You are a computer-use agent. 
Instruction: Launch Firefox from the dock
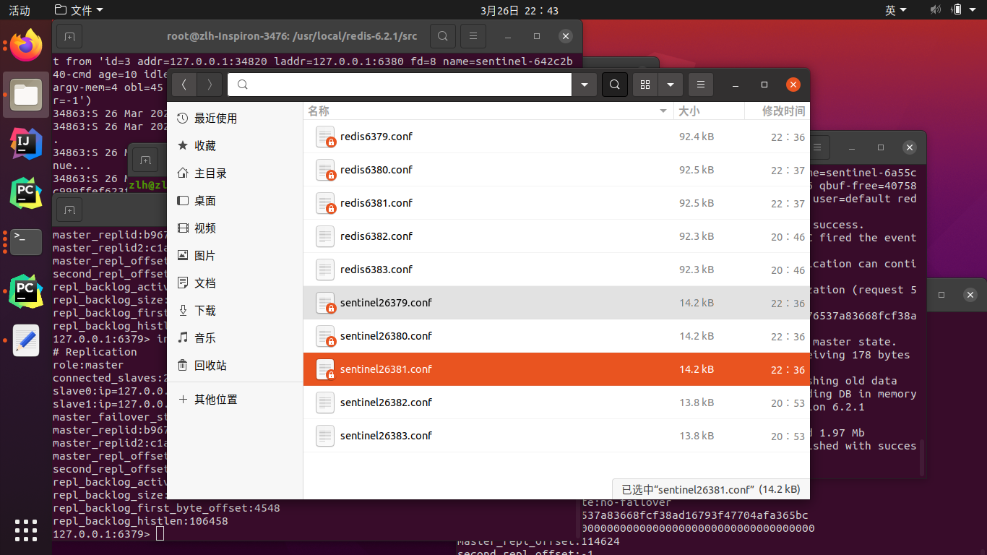tap(26, 46)
